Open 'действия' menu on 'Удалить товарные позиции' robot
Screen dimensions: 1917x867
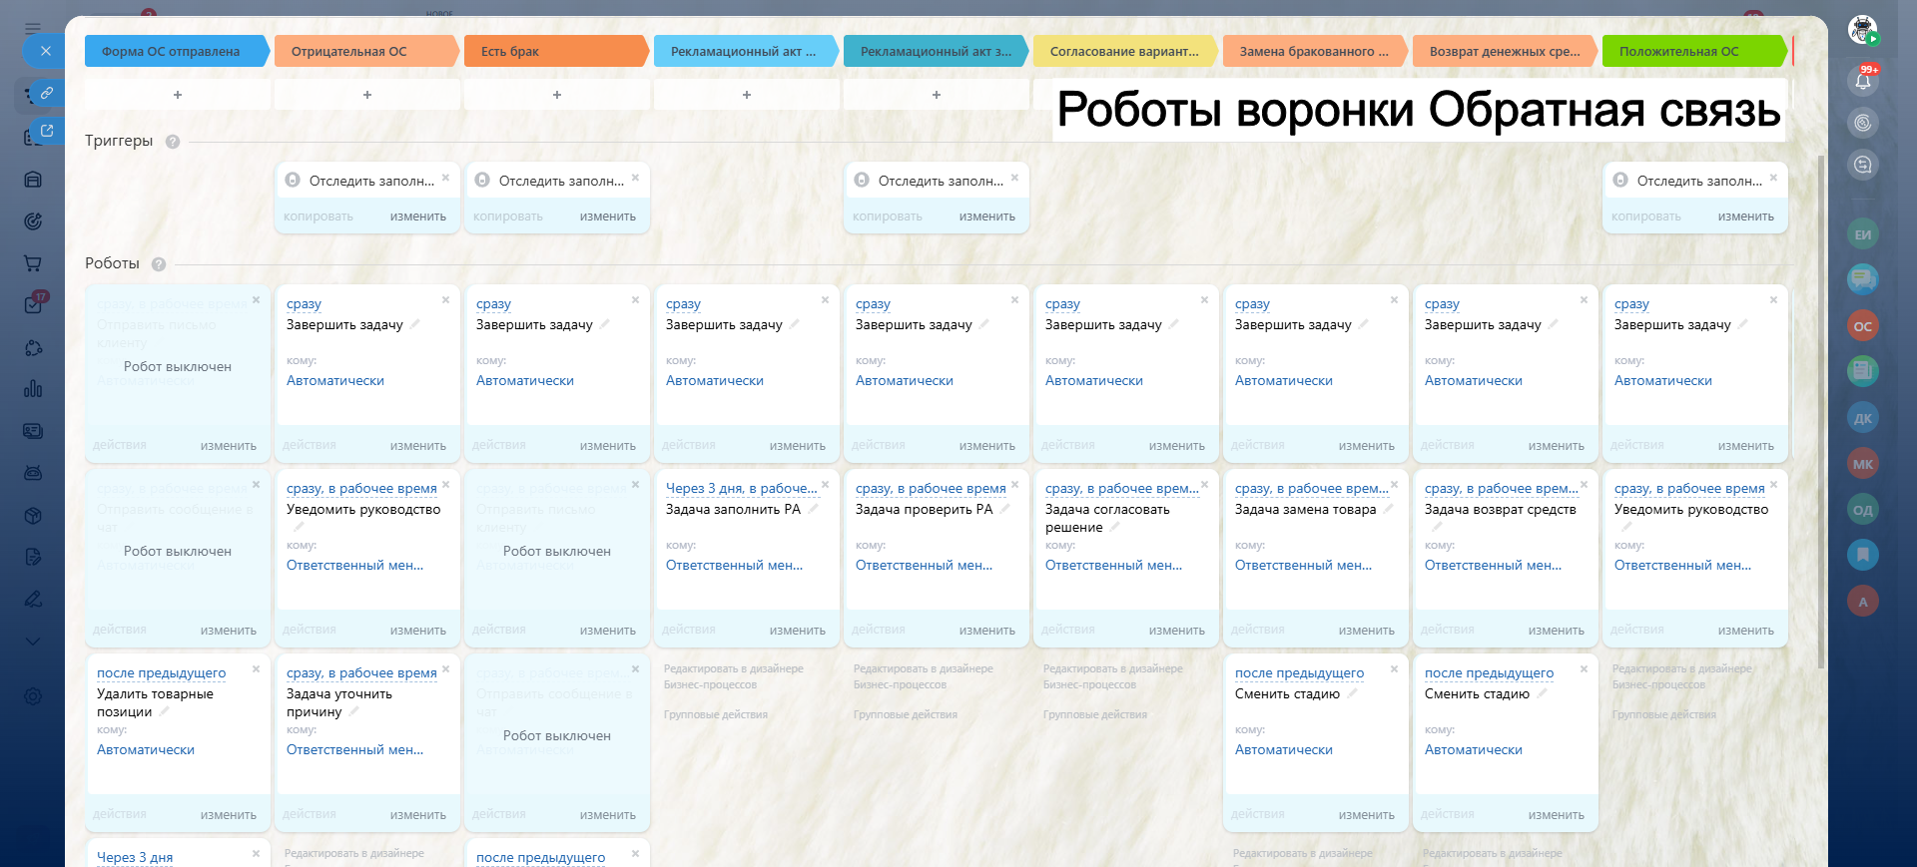[120, 815]
